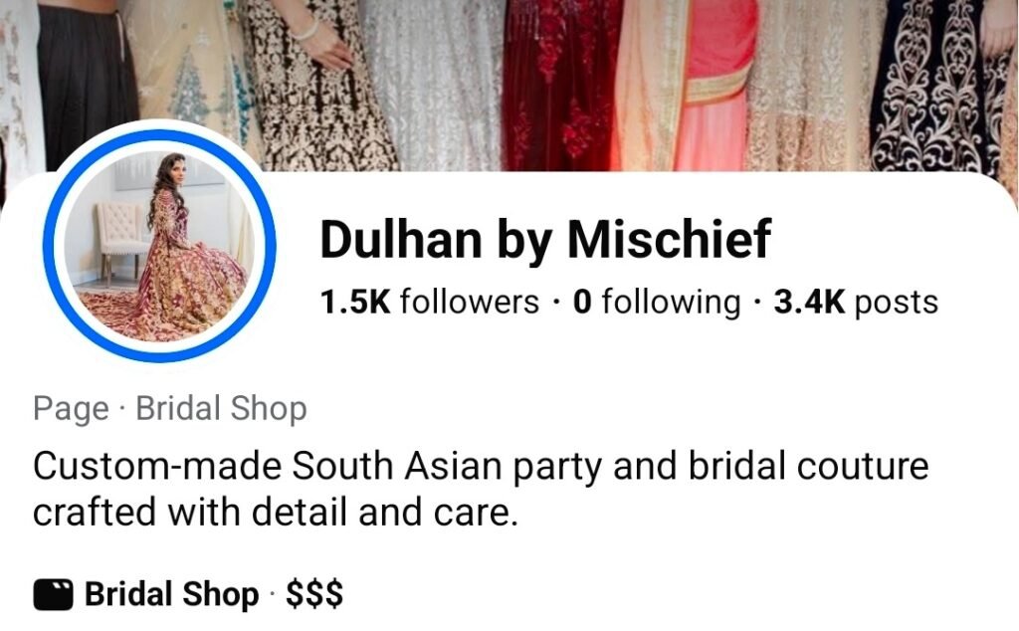This screenshot has height=631, width=1019.
Task: Click the black icon beside bold Bridal Shop
Action: click(x=53, y=594)
